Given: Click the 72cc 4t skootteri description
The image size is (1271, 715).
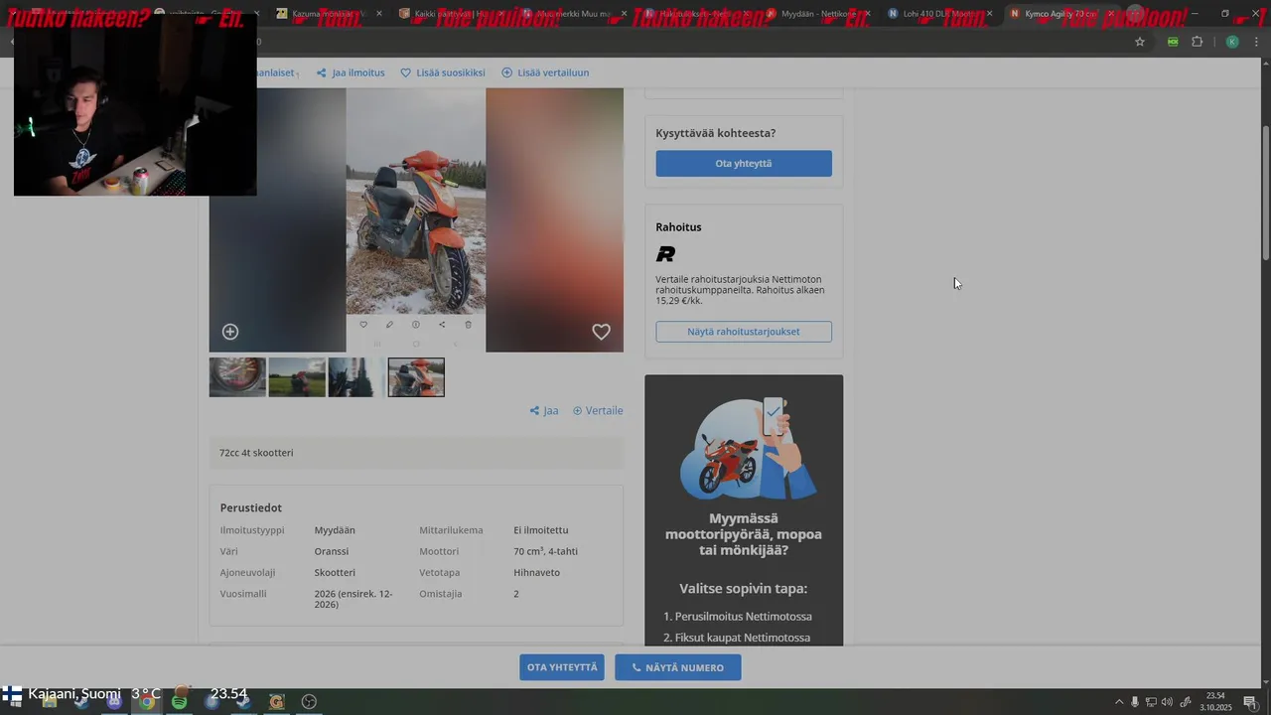Looking at the screenshot, I should pos(256,453).
